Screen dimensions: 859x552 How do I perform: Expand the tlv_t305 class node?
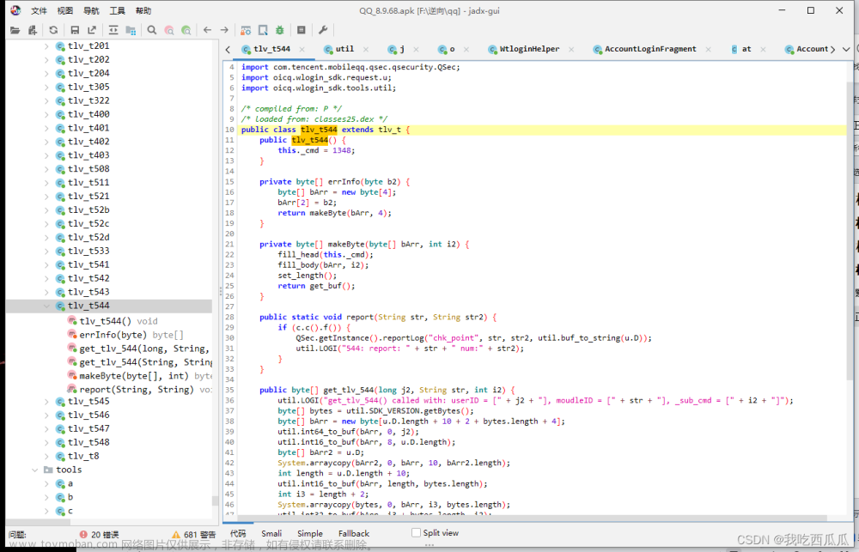[46, 87]
